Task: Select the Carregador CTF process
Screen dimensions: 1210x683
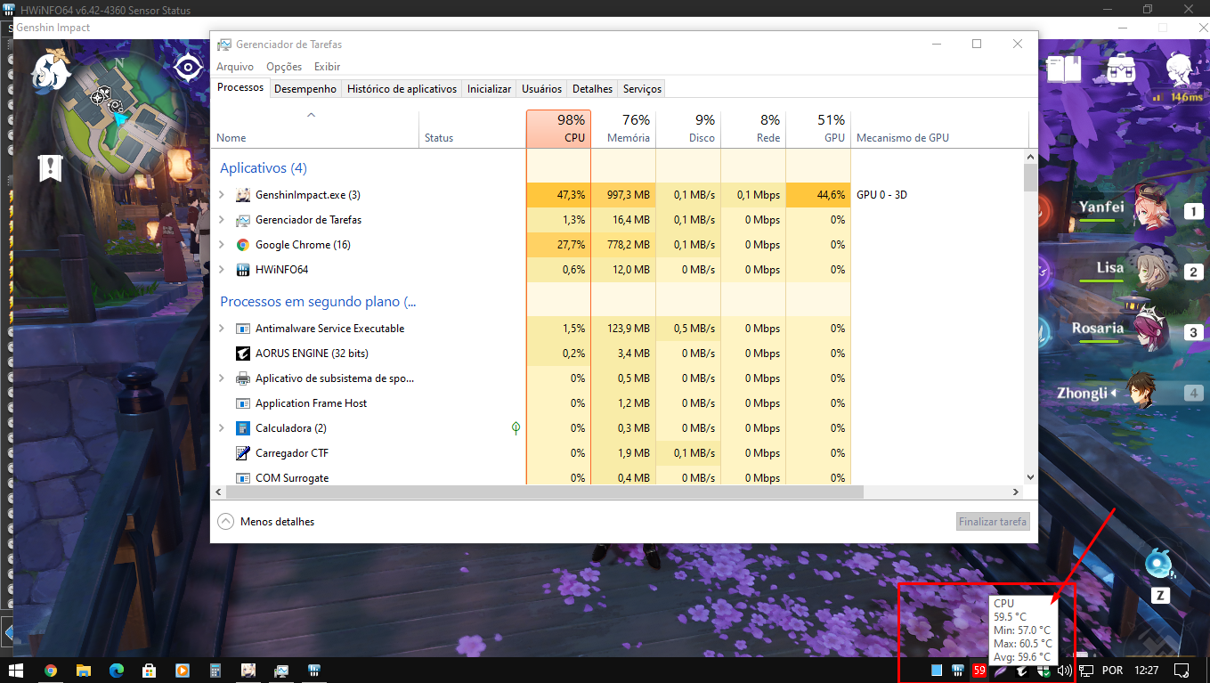Action: pos(292,453)
